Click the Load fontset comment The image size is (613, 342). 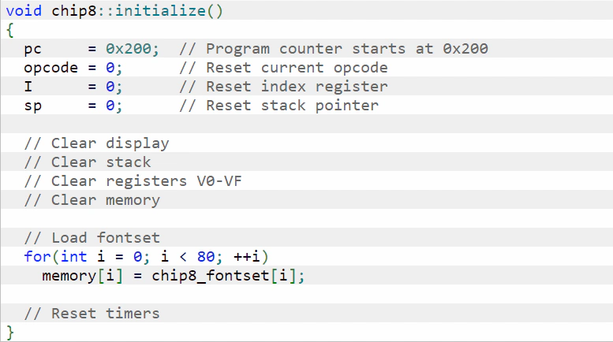[x=92, y=238]
